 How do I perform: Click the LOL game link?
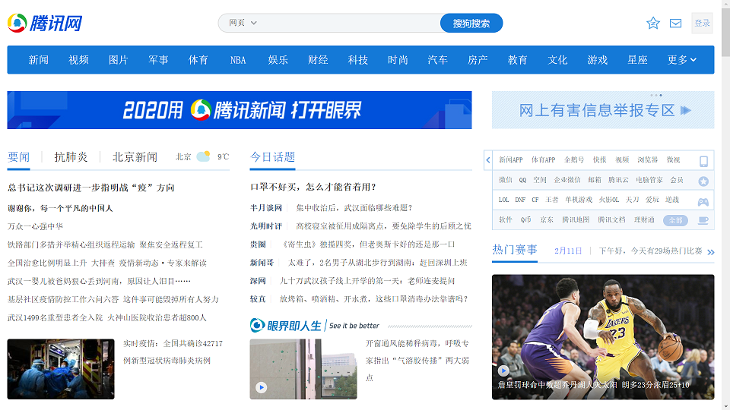point(503,200)
